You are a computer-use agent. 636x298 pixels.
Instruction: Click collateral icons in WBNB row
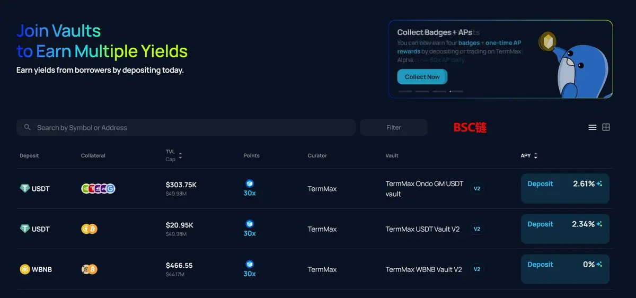click(90, 269)
